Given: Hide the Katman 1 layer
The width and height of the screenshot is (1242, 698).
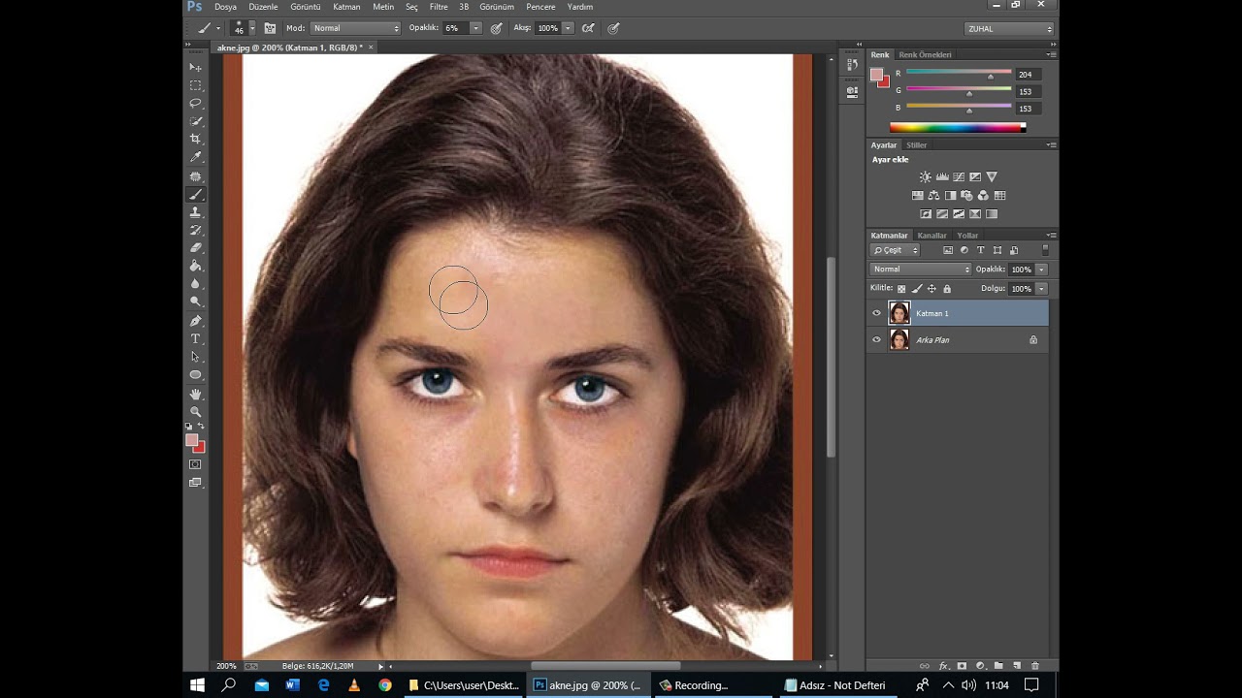Looking at the screenshot, I should click(x=876, y=313).
